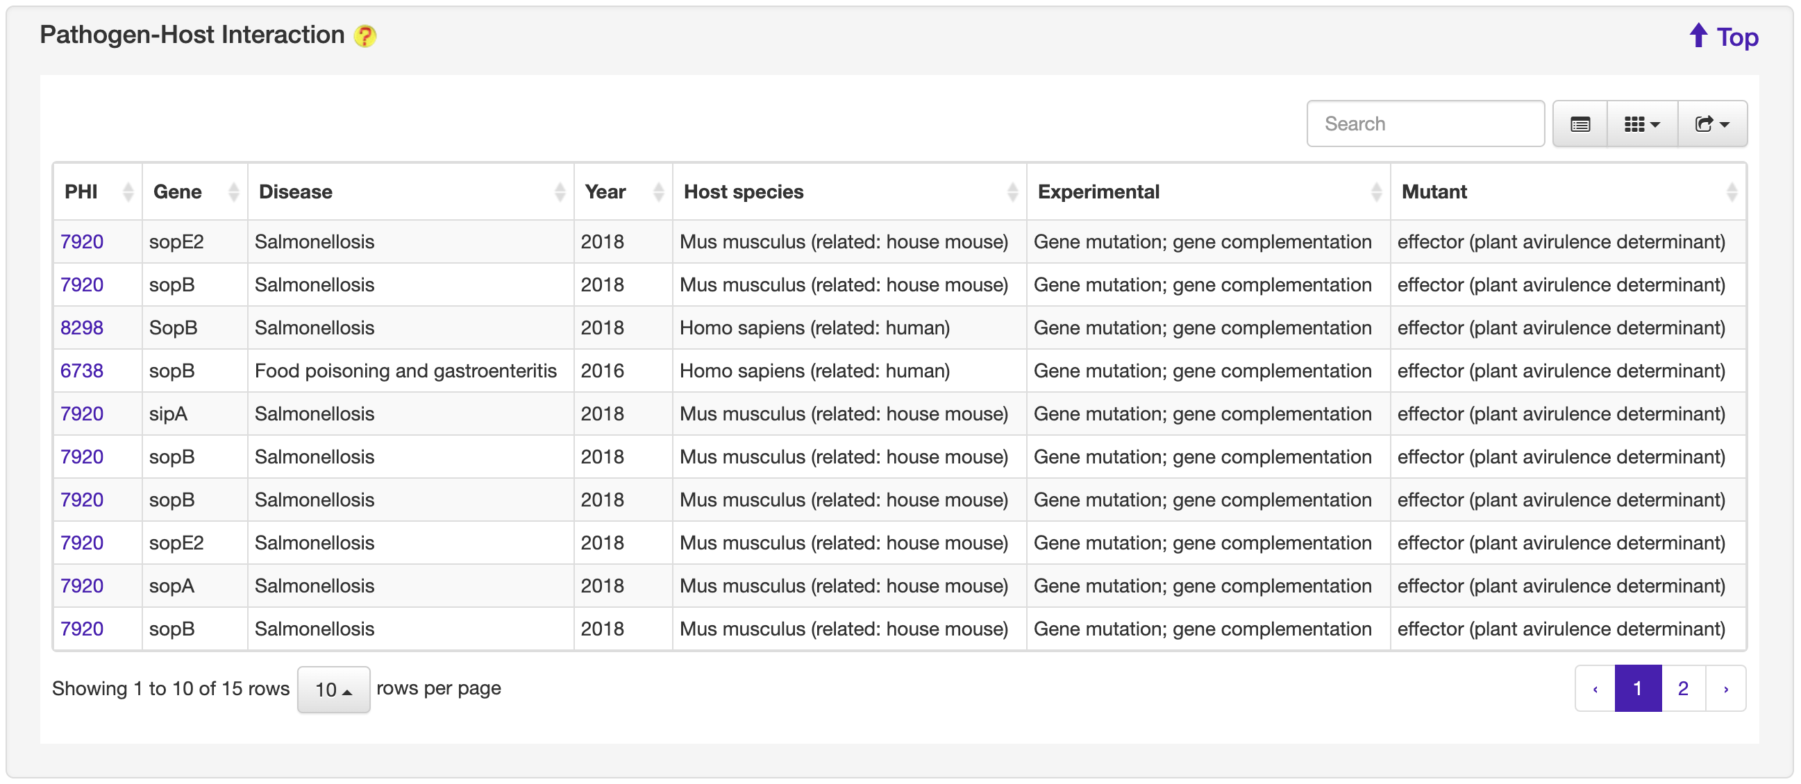Open the columns grid dropdown
Image resolution: width=1801 pixels, height=784 pixels.
[1641, 124]
